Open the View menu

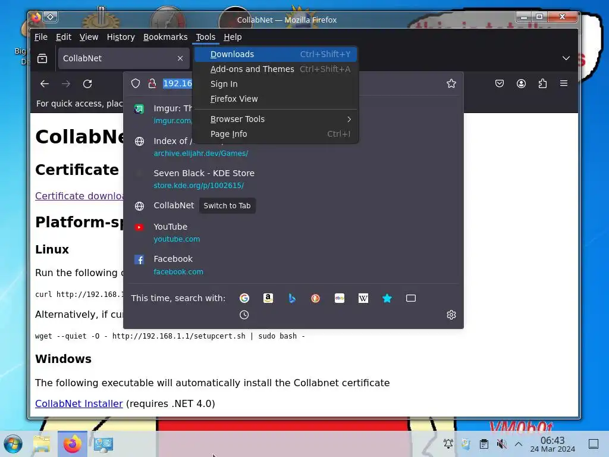(89, 37)
